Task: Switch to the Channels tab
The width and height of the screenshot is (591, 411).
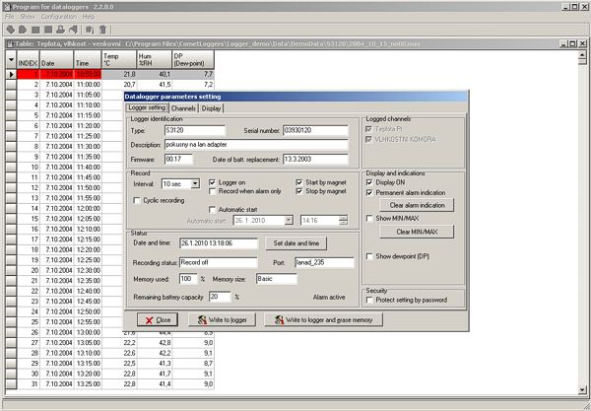Action: pos(183,107)
